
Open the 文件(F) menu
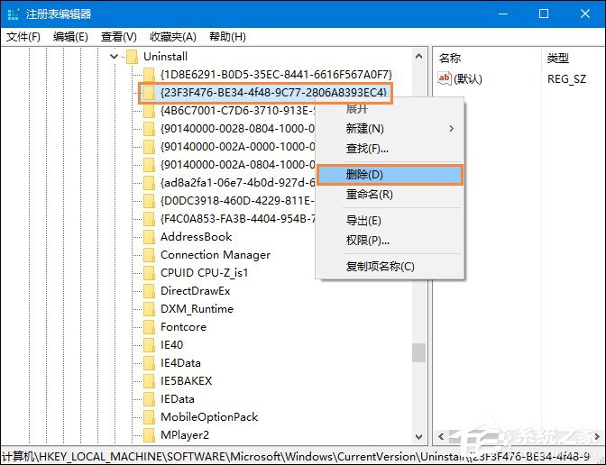coord(23,37)
